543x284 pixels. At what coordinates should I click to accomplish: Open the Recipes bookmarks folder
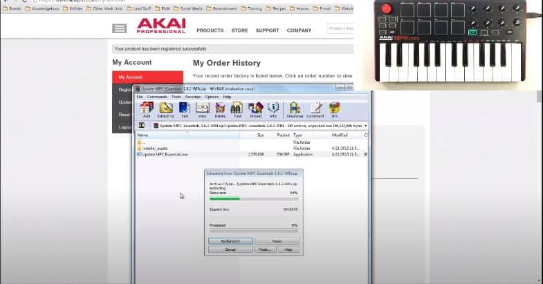pos(276,9)
